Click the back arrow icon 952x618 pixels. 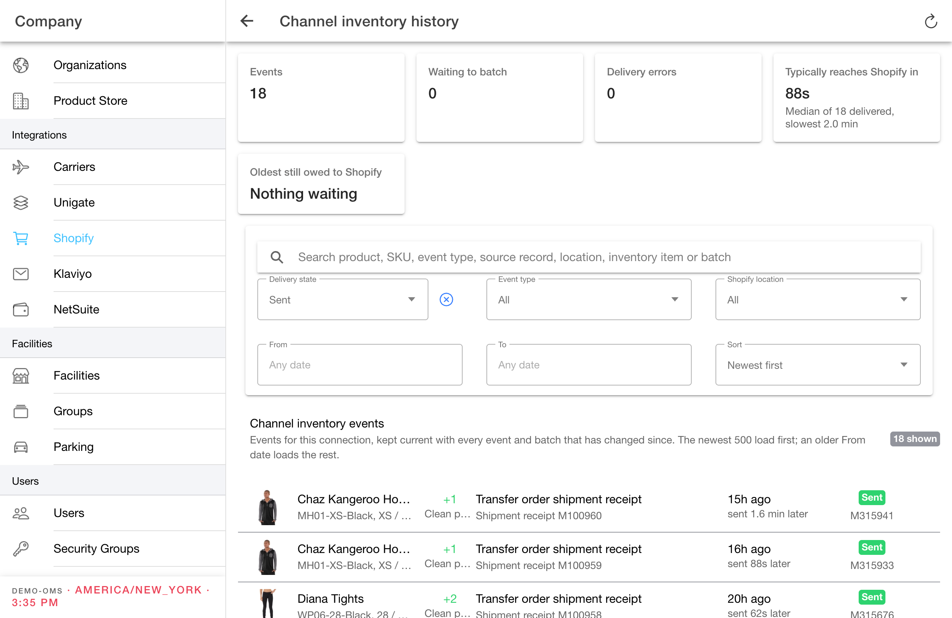[247, 21]
